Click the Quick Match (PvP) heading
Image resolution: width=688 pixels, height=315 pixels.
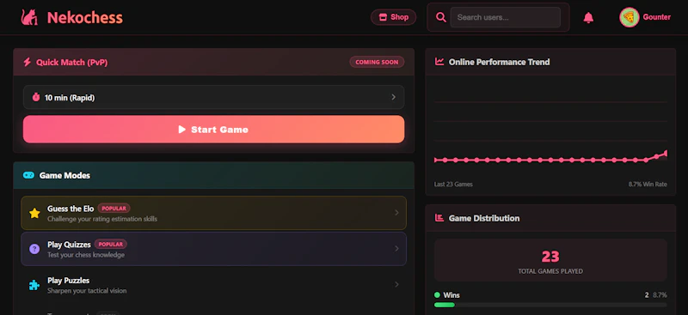pyautogui.click(x=72, y=62)
